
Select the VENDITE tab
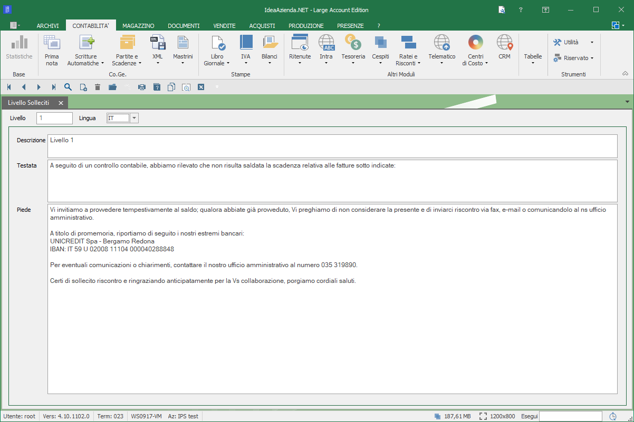point(224,25)
